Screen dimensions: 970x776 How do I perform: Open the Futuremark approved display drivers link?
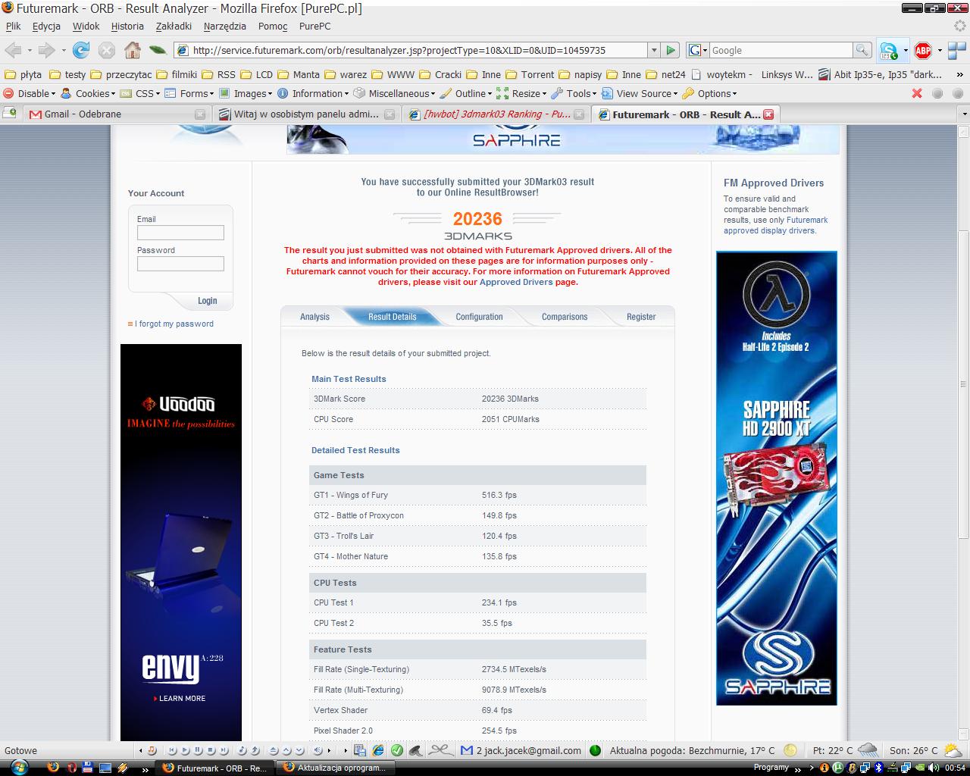[775, 225]
